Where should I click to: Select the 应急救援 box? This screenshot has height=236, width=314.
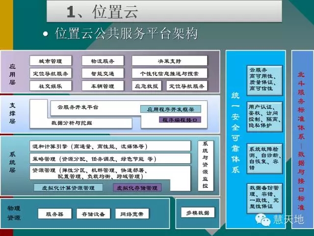(x=147, y=86)
